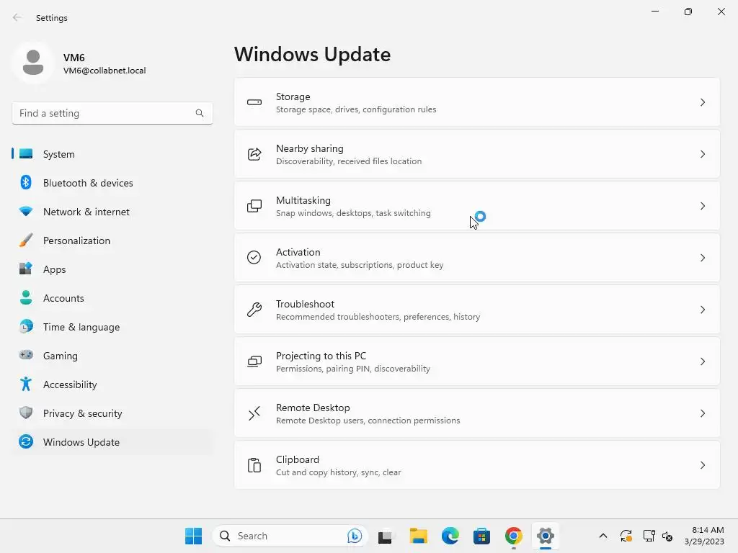Click the Nearby sharing icon
The height and width of the screenshot is (553, 738).
coord(254,154)
